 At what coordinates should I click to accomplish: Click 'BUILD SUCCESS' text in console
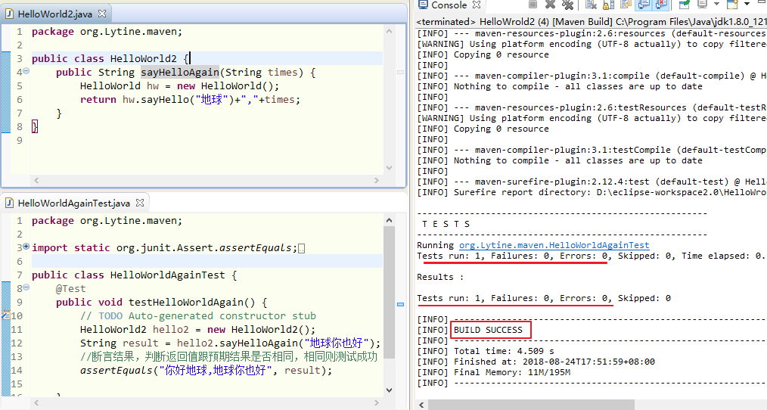[488, 330]
